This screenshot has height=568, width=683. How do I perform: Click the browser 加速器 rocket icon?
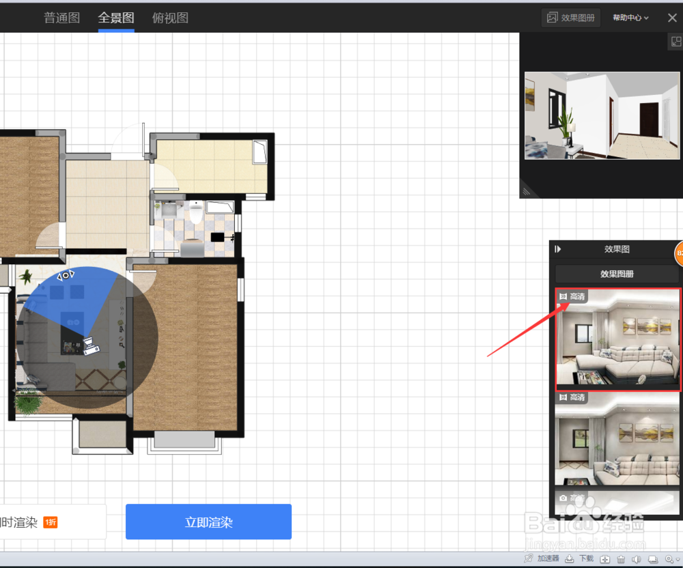pos(528,558)
